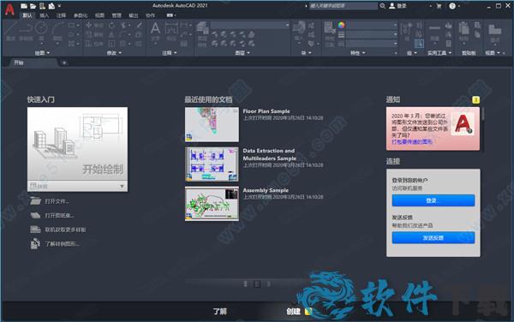
Task: Expand the 特性 panel dropdown
Action: [357, 53]
